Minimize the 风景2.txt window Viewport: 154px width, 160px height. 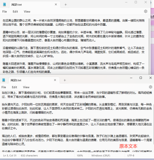[x=131, y=78]
